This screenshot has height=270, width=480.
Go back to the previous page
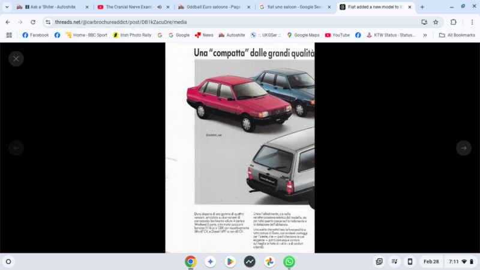click(x=8, y=22)
